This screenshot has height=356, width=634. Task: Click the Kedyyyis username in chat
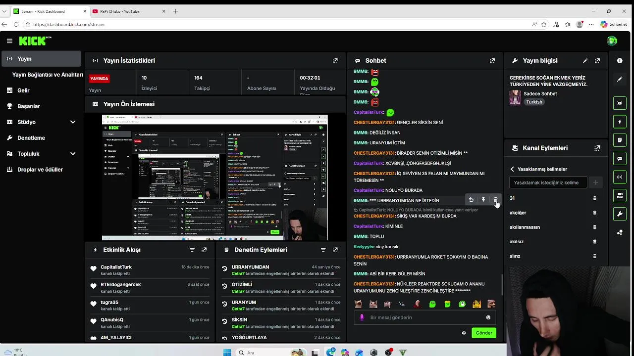point(364,247)
